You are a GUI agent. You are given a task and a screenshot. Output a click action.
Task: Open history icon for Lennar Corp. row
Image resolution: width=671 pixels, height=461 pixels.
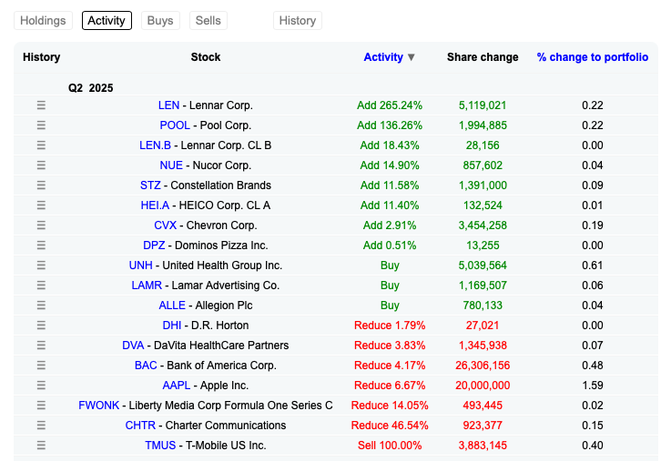pos(41,105)
